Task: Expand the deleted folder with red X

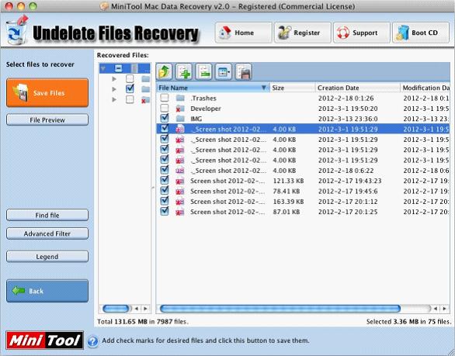Action: pyautogui.click(x=114, y=99)
